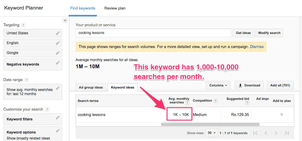This screenshot has height=141, width=302.
Task: Edit Keyword filters pencil icon
Action: pyautogui.click(x=58, y=117)
